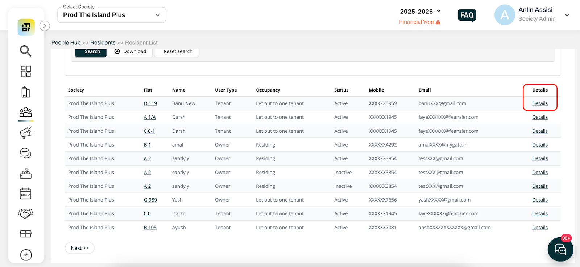580x267 pixels.
Task: Go to Residents breadcrumb link
Action: click(x=103, y=42)
